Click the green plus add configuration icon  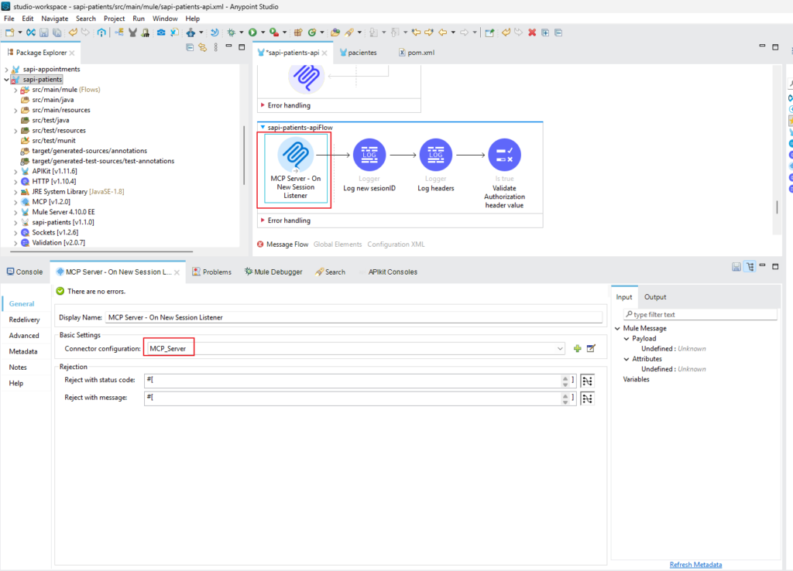(577, 349)
